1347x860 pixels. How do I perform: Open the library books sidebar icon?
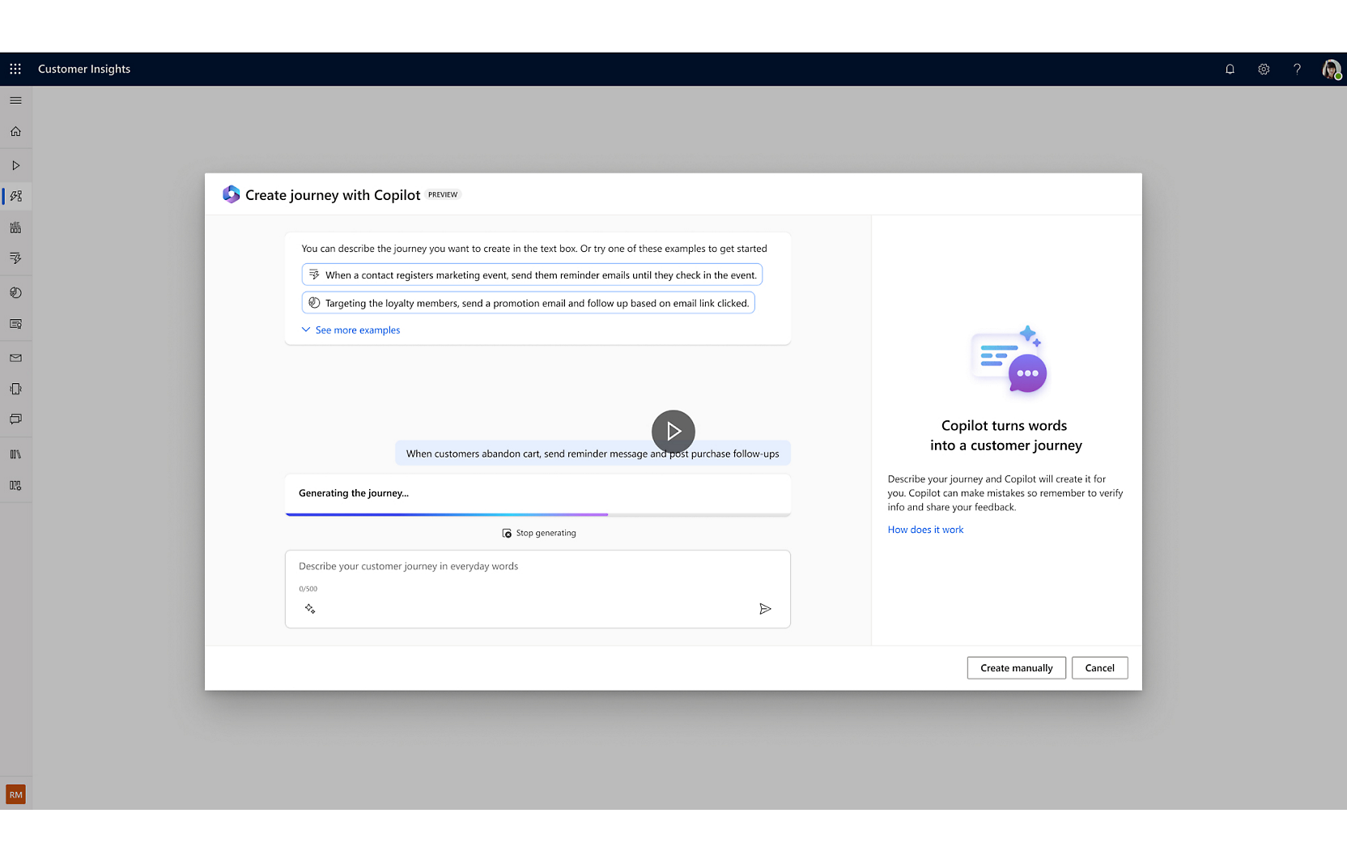(15, 454)
